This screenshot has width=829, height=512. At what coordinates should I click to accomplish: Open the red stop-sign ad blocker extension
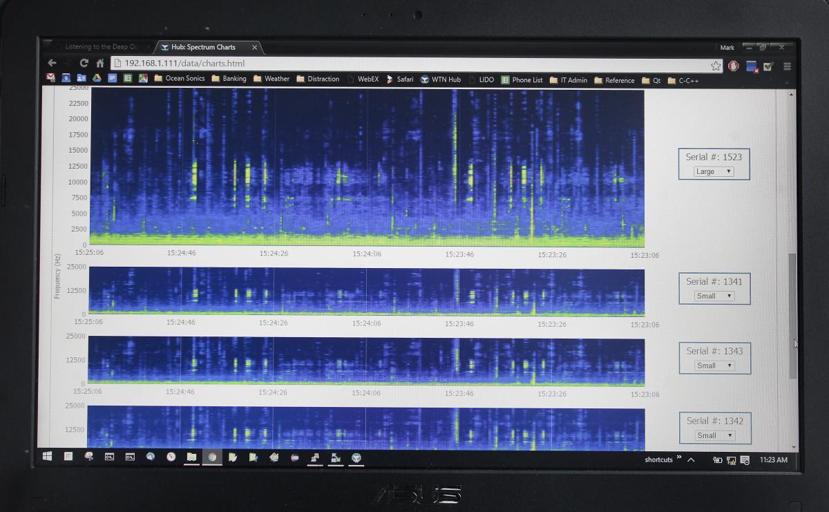click(734, 66)
